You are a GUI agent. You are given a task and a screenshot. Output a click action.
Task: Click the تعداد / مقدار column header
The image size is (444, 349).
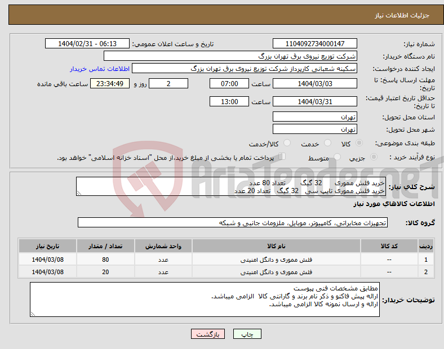click(x=105, y=246)
